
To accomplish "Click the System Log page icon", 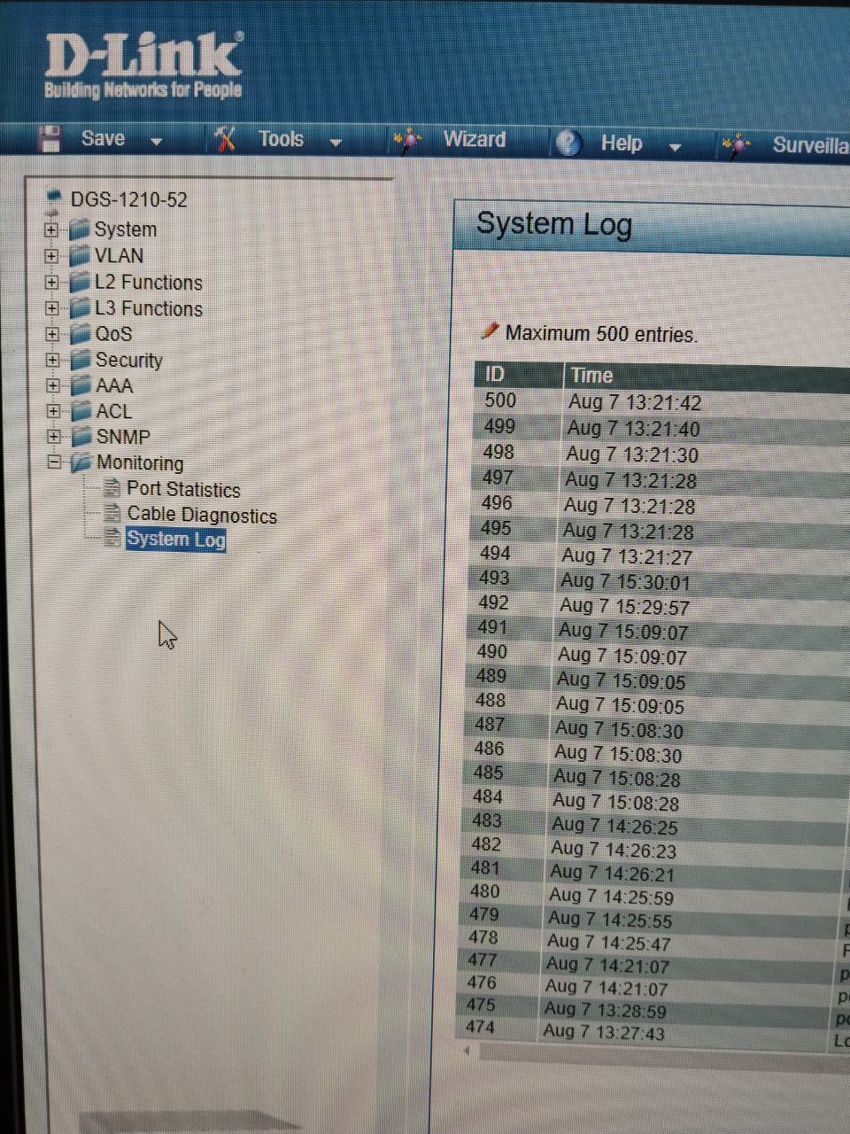I will pos(112,538).
